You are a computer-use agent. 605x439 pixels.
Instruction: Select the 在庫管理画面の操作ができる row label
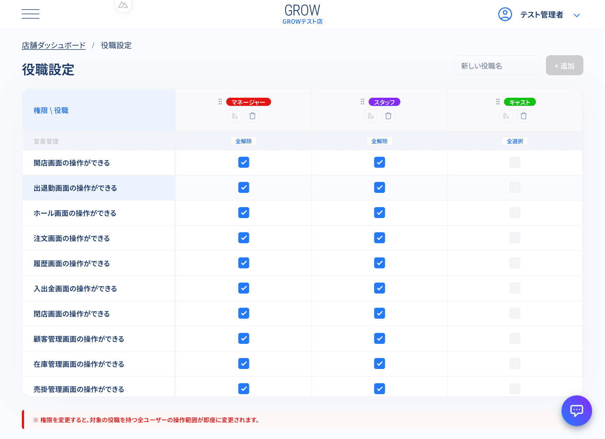[79, 364]
